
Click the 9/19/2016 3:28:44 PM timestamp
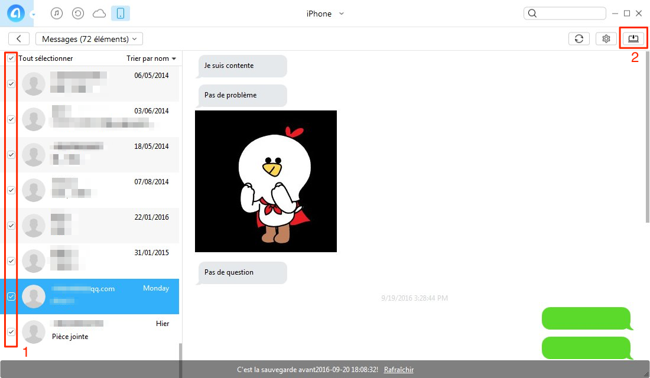(415, 298)
